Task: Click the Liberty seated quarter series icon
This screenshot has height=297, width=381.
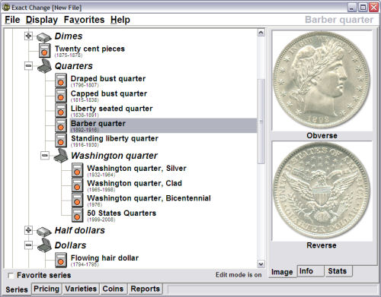Action: (x=61, y=110)
